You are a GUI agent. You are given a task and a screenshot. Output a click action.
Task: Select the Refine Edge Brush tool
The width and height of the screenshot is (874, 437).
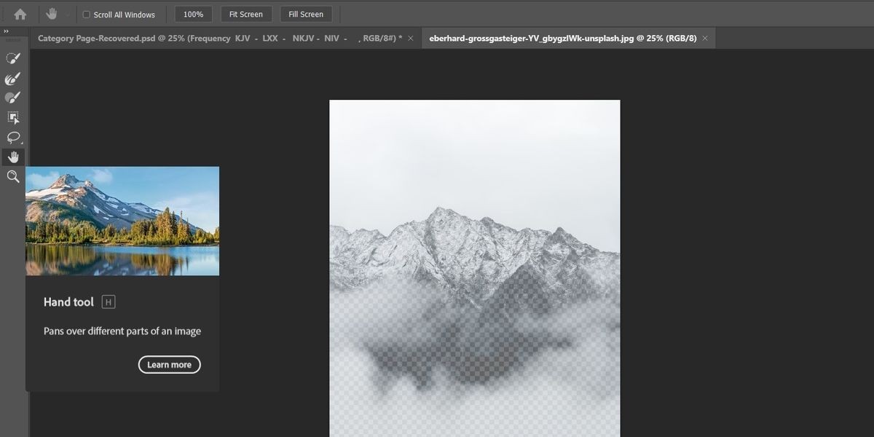(13, 79)
